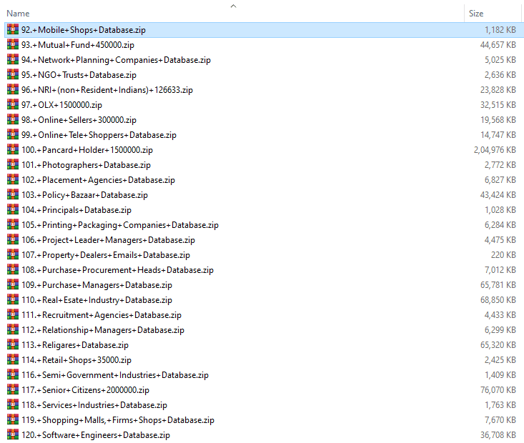Click the 19,568 KB size value

tap(498, 120)
